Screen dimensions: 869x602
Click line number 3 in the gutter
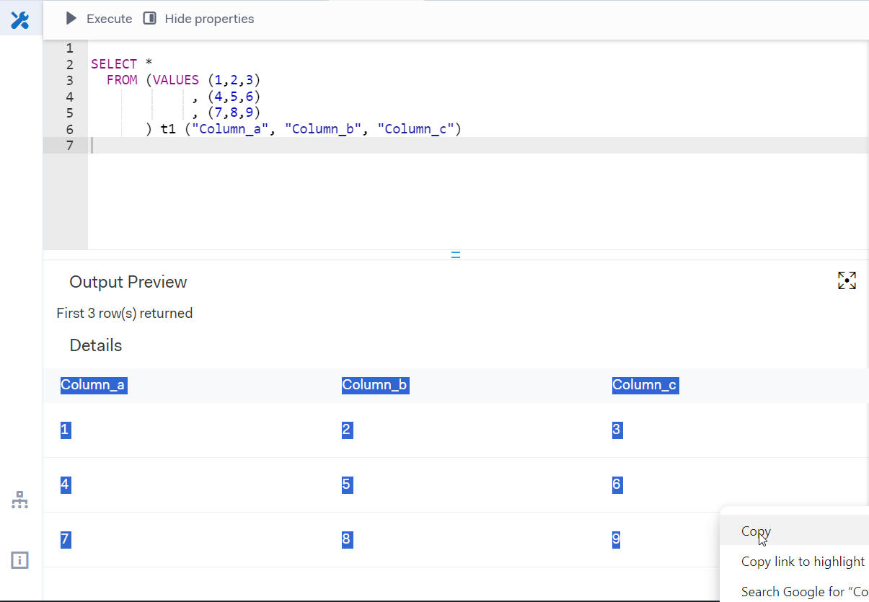(69, 81)
